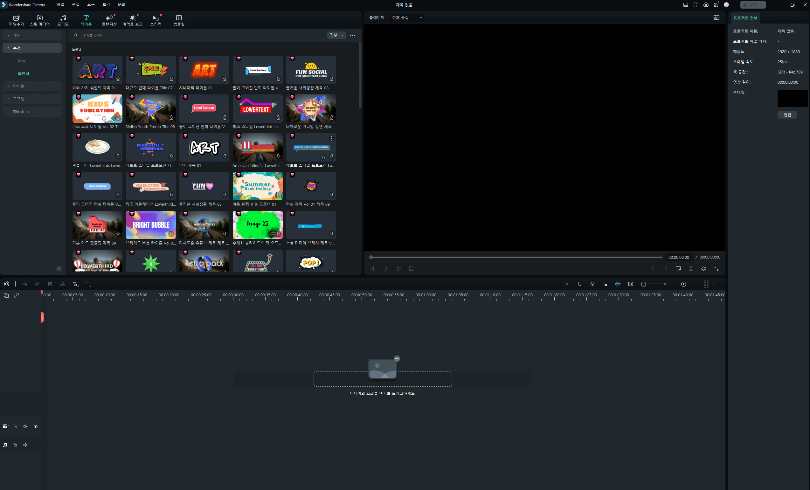Click the voiceover microphone icon

point(592,284)
